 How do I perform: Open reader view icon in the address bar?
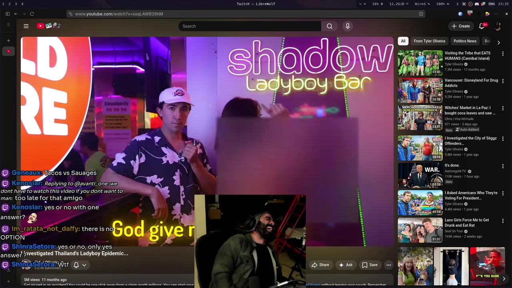(421, 14)
